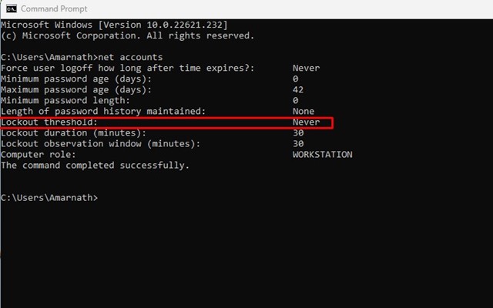
Task: Click the Command Prompt icon in title bar
Action: [11, 9]
